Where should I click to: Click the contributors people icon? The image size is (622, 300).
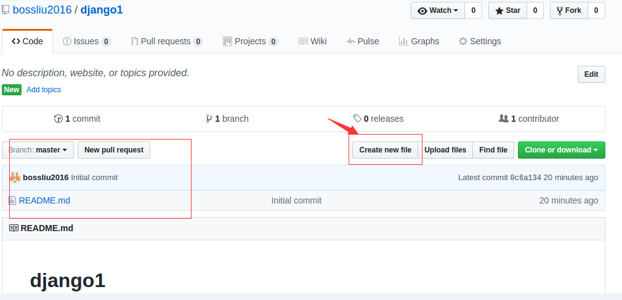[503, 119]
